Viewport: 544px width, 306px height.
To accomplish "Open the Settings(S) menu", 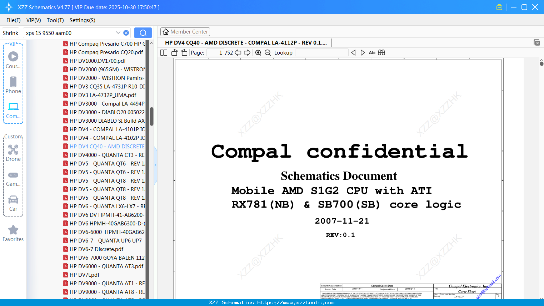I will pos(83,20).
